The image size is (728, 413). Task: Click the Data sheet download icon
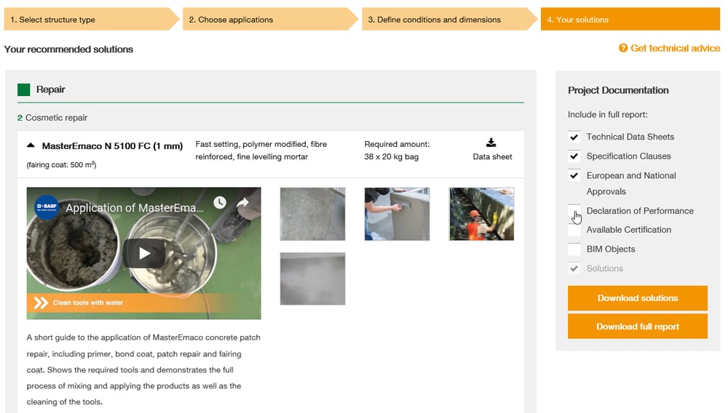coord(491,143)
